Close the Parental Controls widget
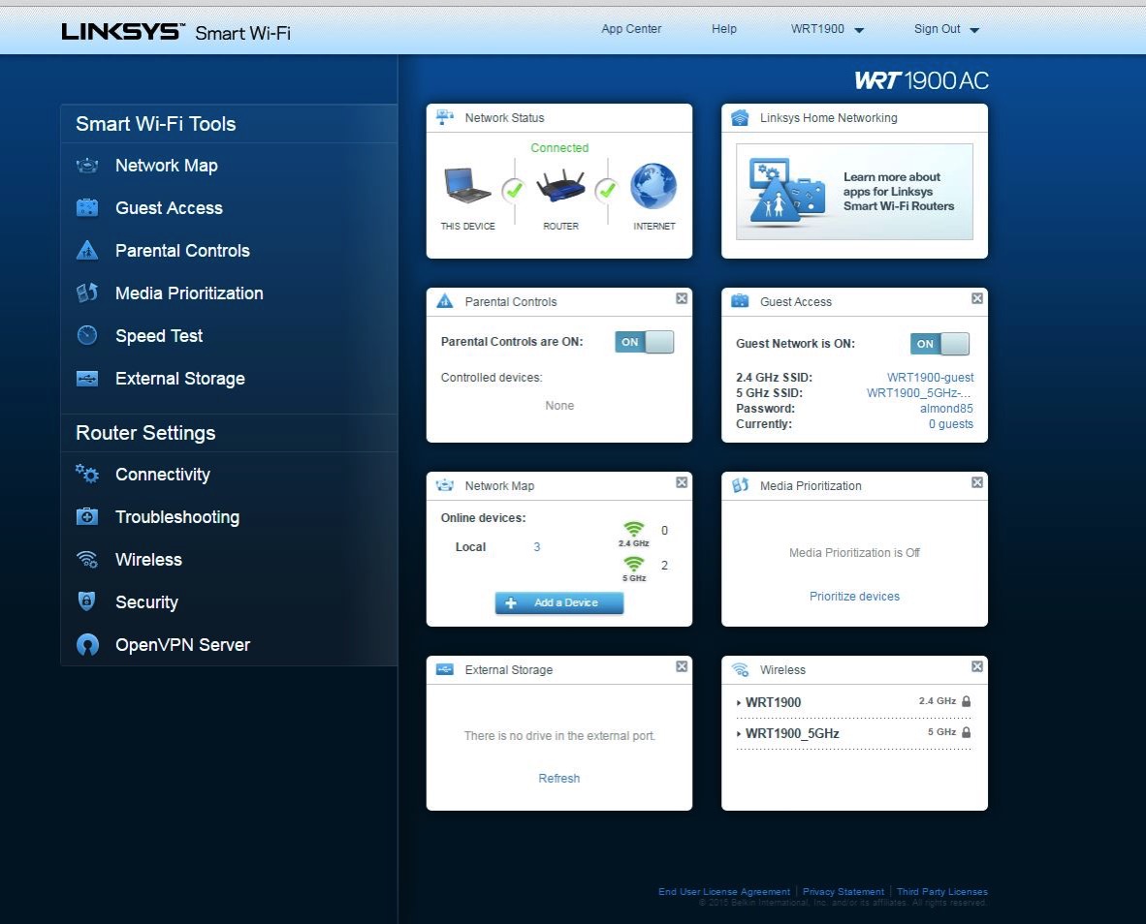The image size is (1146, 924). pos(682,298)
